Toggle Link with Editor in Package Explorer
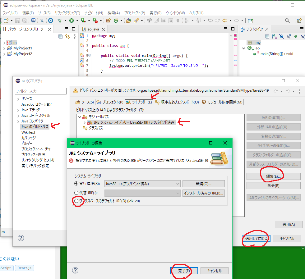Screen dimensions: 305x279 [x=67, y=36]
